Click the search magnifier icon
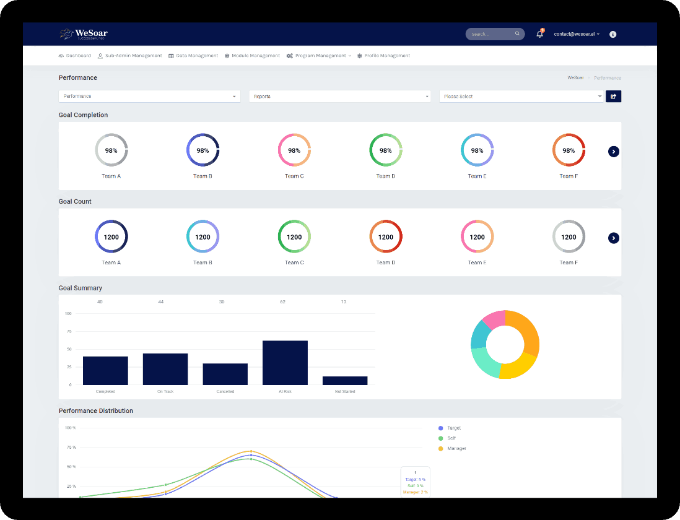The height and width of the screenshot is (520, 680). coord(517,34)
